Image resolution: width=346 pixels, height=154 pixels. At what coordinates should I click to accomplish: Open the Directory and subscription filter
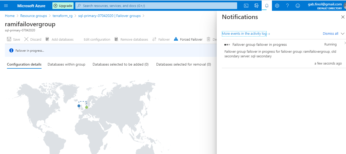click(x=256, y=6)
